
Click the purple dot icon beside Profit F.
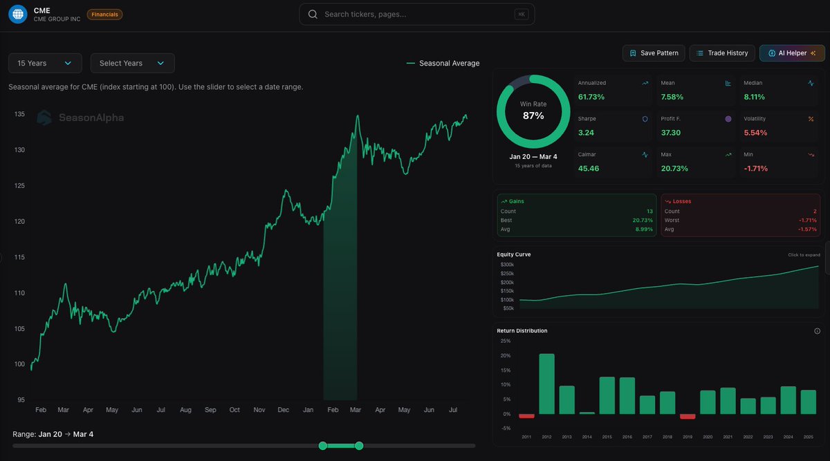728,119
